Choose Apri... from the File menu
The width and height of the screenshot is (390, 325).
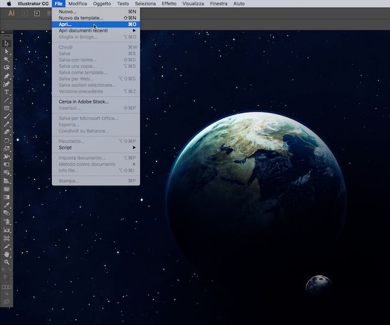click(x=96, y=24)
